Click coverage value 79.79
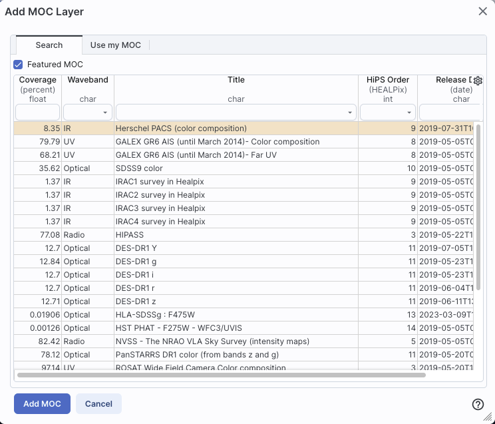Viewport: 495px width, 424px height. point(49,142)
